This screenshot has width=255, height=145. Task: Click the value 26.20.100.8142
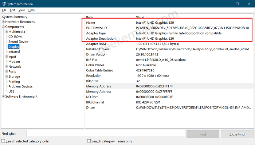[x=147, y=54]
